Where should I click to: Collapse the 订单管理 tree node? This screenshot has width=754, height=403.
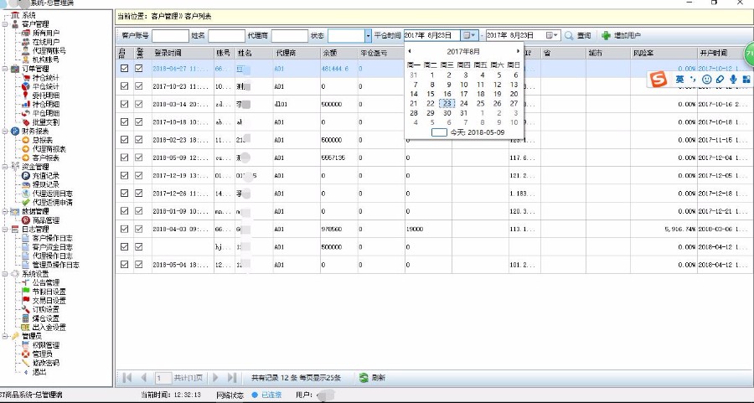click(5, 69)
